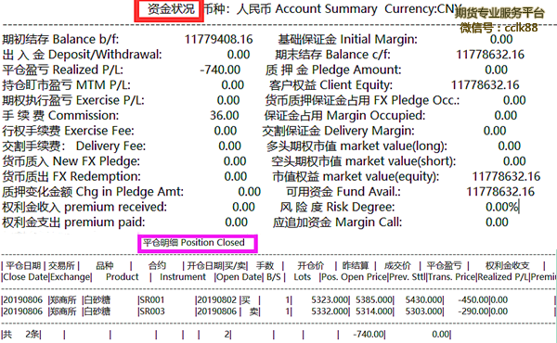
Task: Select the Margin Call value
Action: pyautogui.click(x=497, y=222)
